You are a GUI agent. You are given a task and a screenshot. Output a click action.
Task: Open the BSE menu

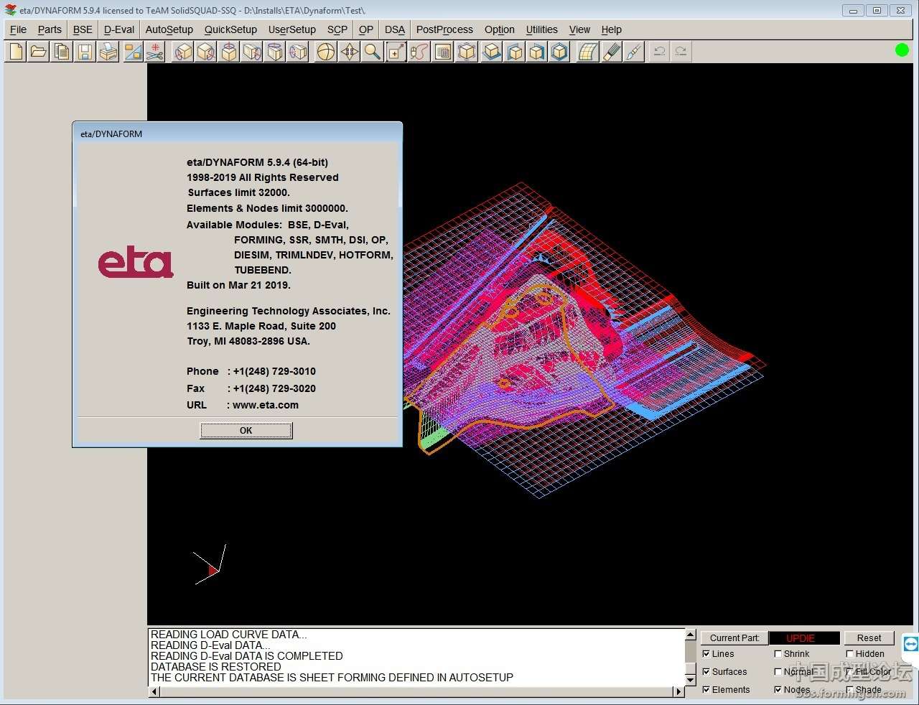(x=83, y=29)
